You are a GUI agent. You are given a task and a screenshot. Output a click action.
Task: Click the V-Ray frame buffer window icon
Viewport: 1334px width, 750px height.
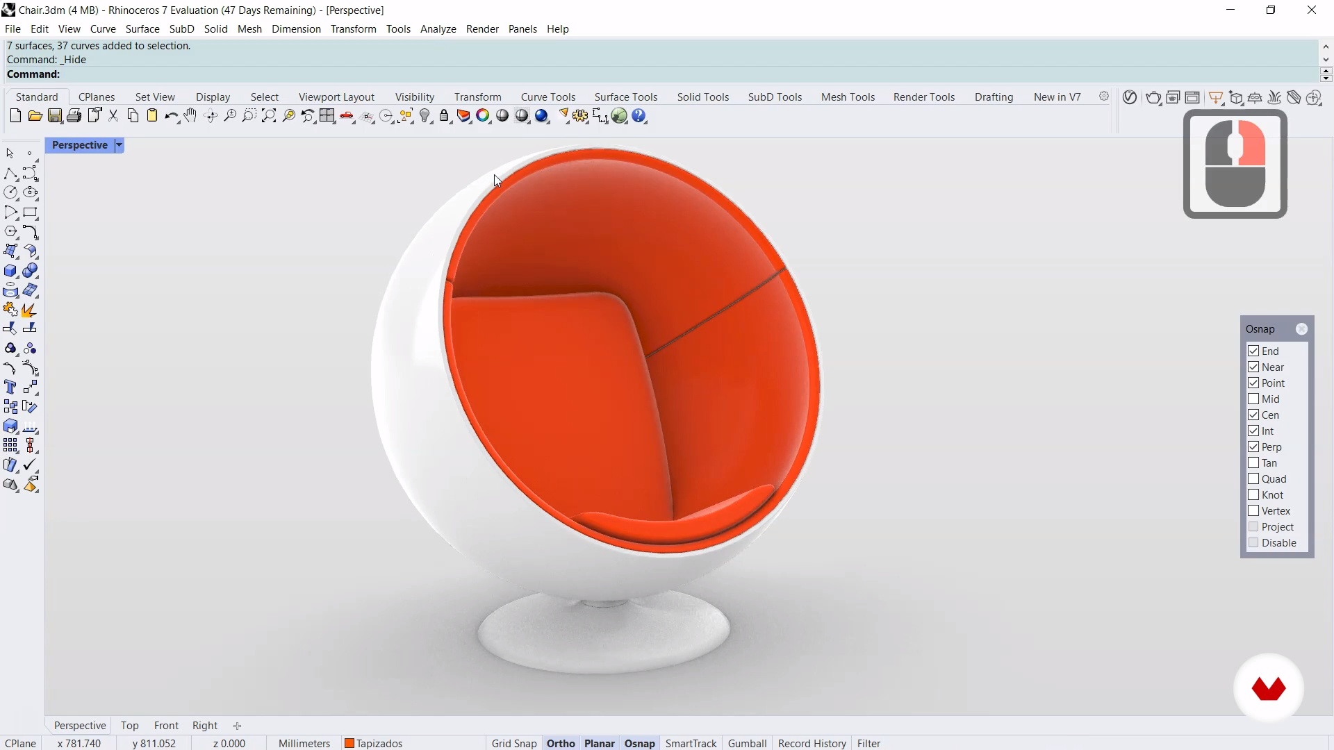point(1193,98)
